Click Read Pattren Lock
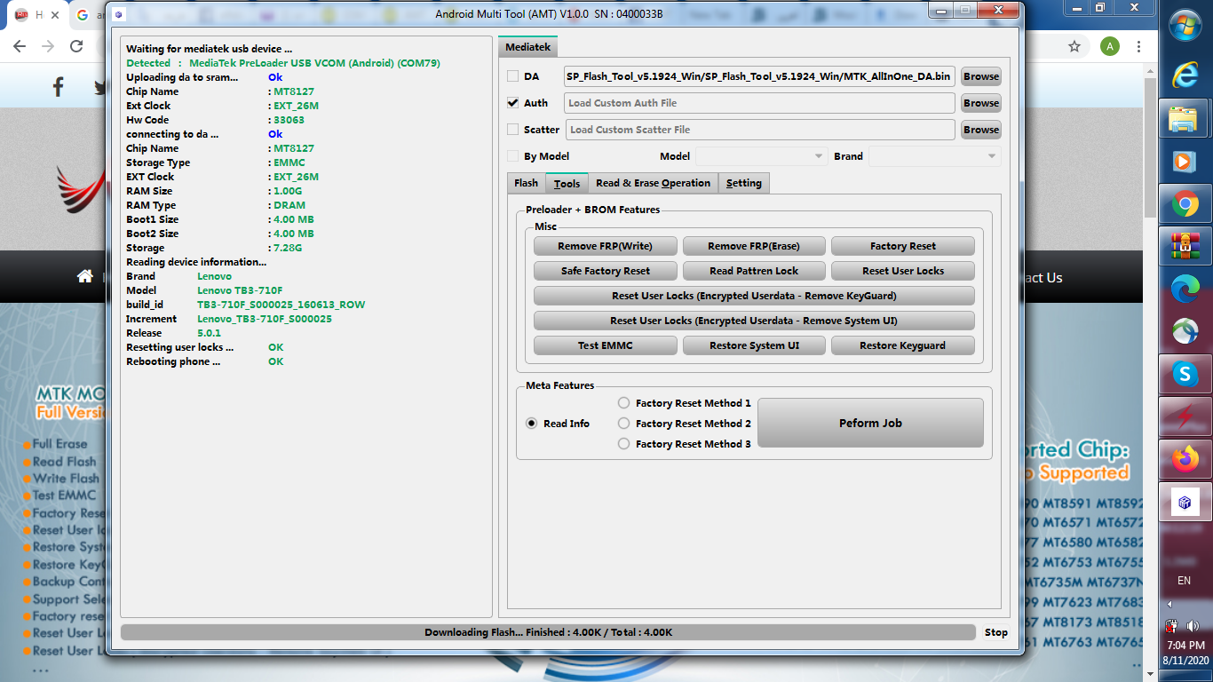This screenshot has width=1213, height=682. 754,271
